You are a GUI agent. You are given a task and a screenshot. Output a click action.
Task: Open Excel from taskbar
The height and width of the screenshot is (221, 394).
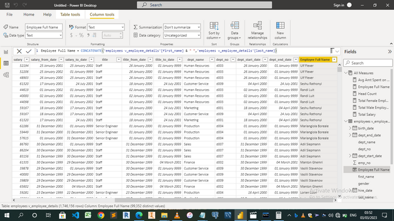pos(88,215)
